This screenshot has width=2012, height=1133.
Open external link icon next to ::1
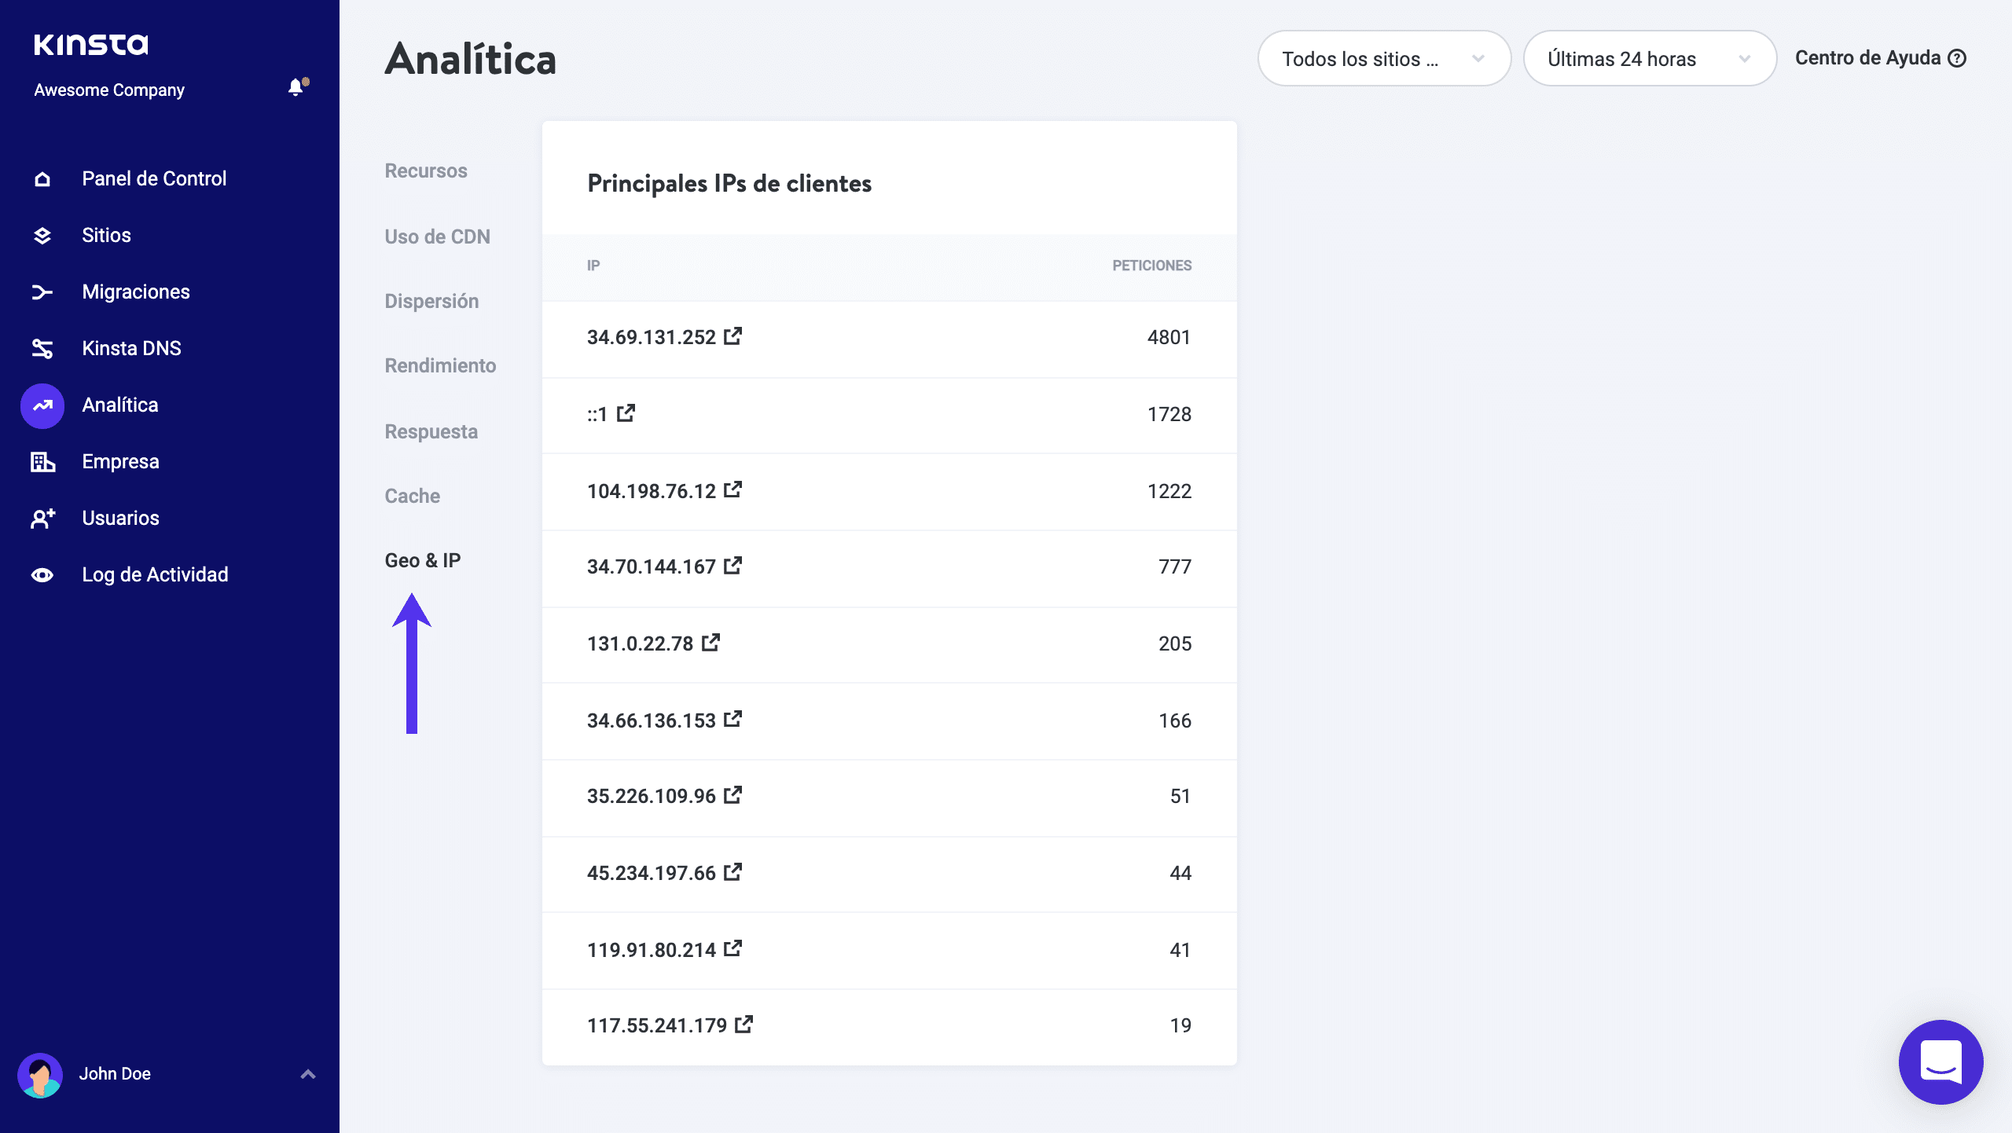(626, 413)
